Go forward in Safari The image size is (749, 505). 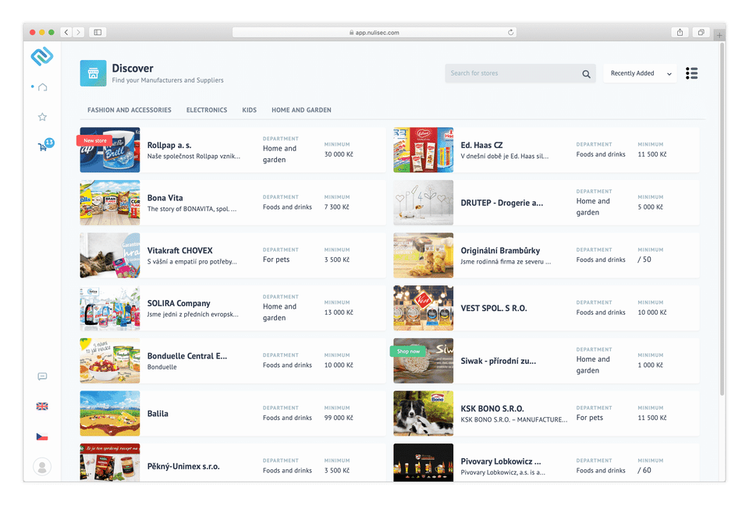(x=79, y=33)
